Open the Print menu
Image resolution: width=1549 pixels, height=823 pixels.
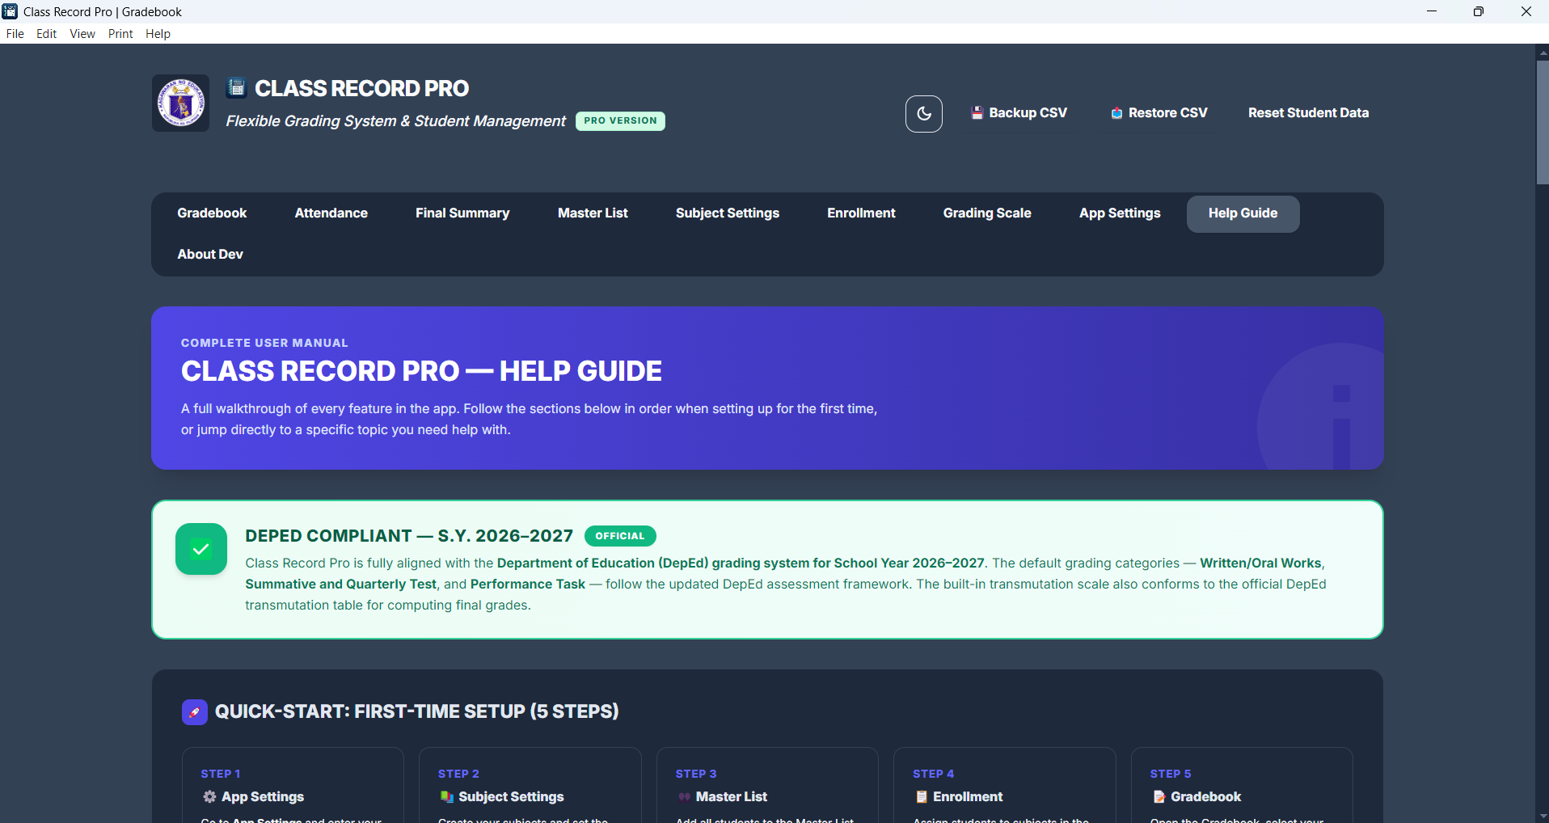pyautogui.click(x=120, y=34)
